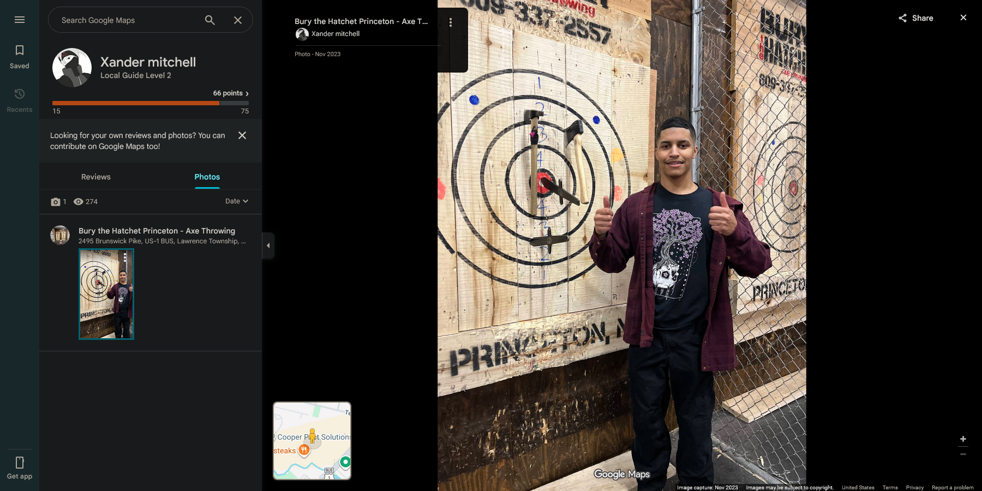Click the search magnifier icon

coord(210,20)
